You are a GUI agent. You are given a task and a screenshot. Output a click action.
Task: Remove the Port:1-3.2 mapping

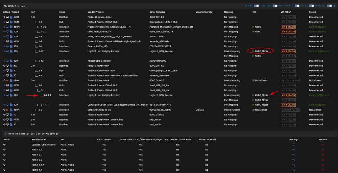323,155
